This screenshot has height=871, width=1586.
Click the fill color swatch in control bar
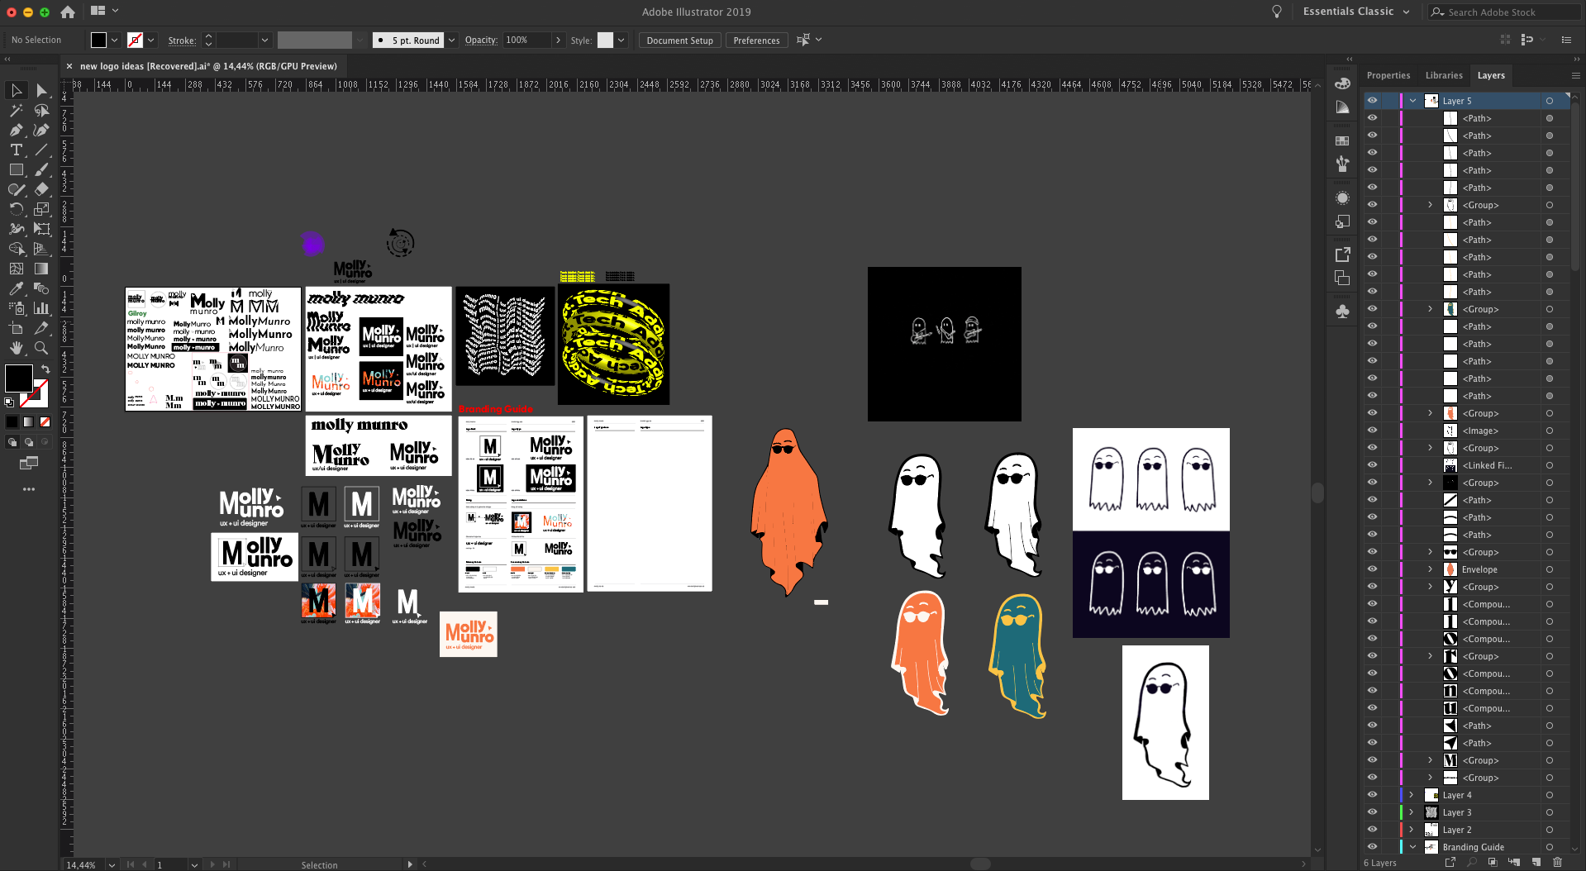coord(98,40)
